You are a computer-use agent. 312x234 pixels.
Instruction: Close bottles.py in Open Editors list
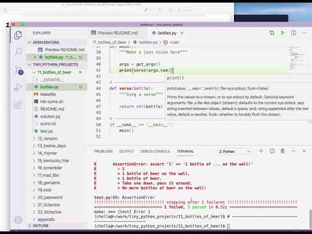[35, 57]
